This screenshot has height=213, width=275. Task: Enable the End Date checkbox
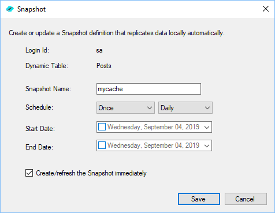pos(102,145)
